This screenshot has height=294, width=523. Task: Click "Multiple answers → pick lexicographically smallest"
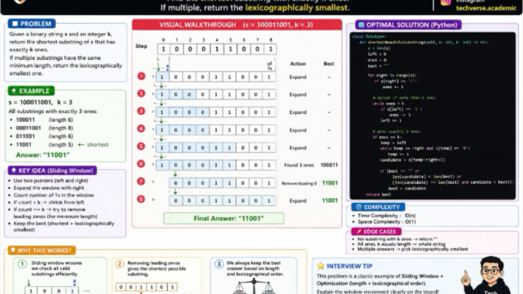[413, 249]
